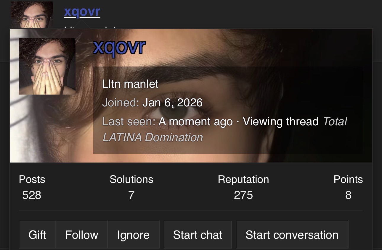Send a Gift to this user

point(37,235)
